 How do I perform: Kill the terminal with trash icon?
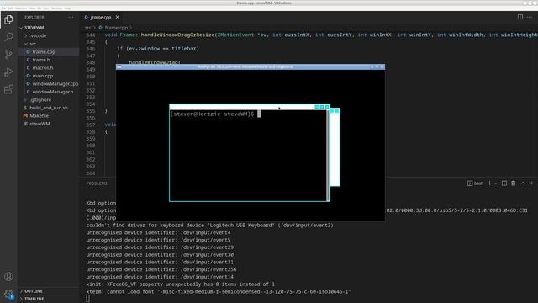pyautogui.click(x=514, y=183)
